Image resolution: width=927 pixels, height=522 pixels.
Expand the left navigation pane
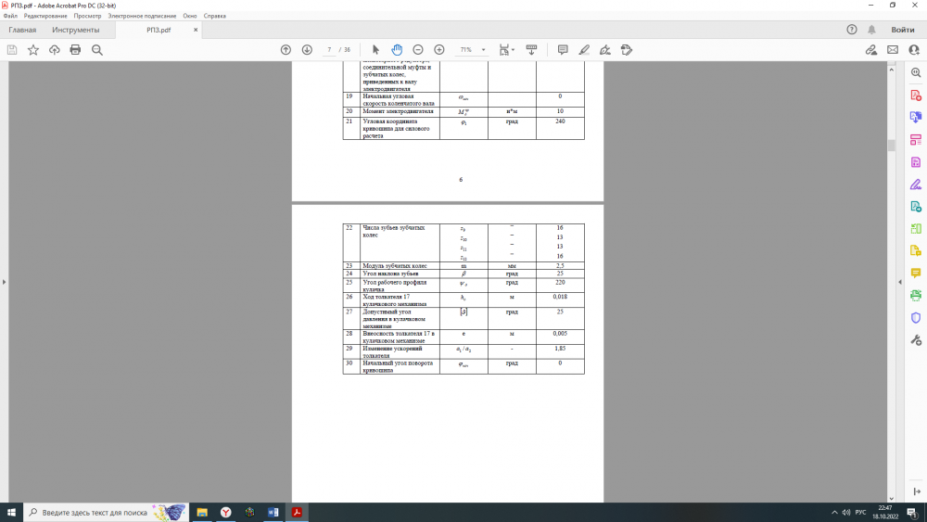click(4, 282)
